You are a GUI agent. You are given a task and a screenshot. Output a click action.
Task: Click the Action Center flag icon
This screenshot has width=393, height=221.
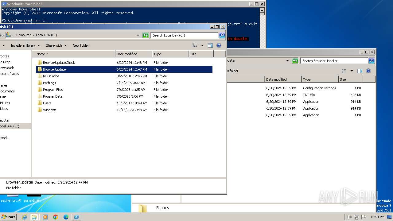(364, 217)
